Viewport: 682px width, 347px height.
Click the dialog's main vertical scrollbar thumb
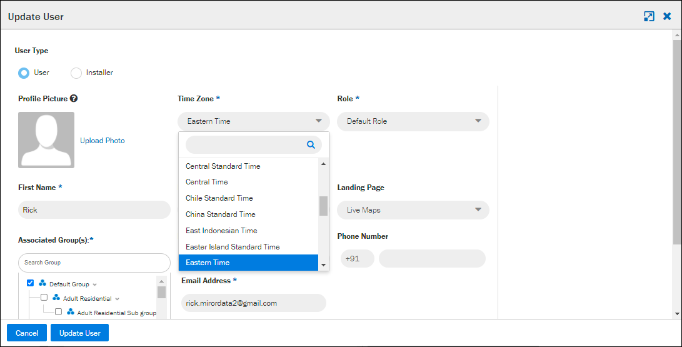[677, 141]
